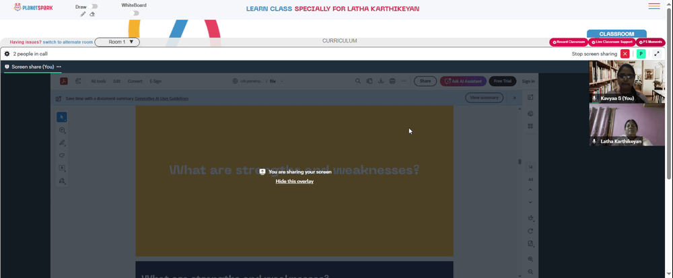Click the PS Moments button
Image resolution: width=673 pixels, height=278 pixels.
tap(651, 42)
